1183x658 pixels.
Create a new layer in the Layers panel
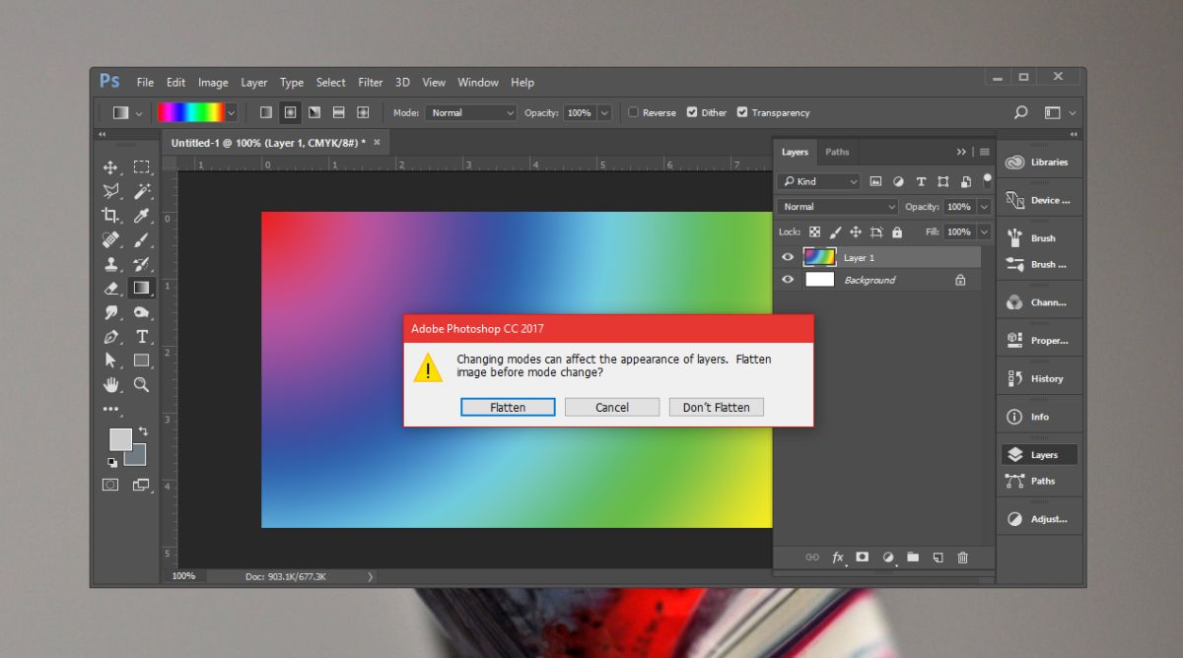click(x=938, y=558)
